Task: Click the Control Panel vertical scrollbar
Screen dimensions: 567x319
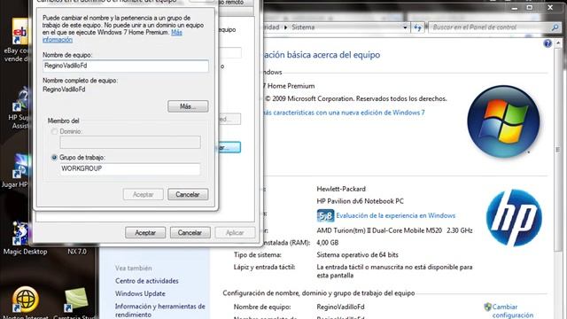Action: [x=557, y=149]
